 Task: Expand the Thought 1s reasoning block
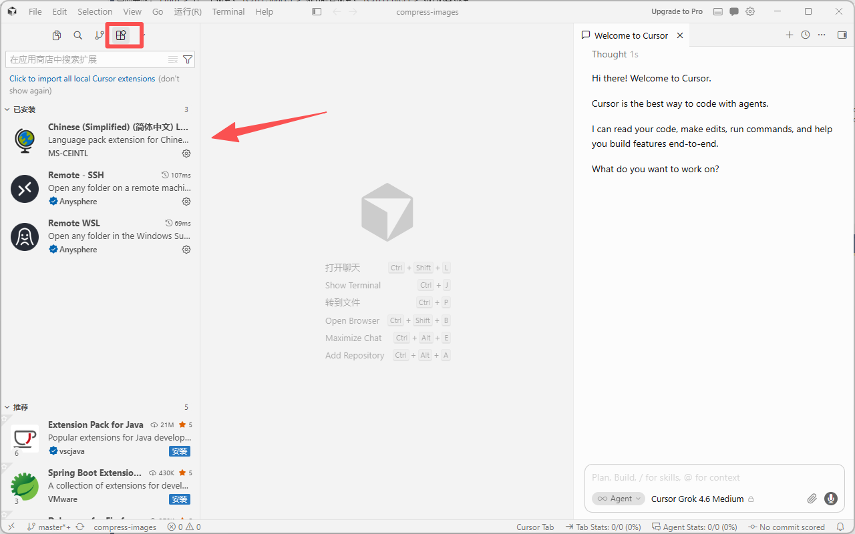615,54
